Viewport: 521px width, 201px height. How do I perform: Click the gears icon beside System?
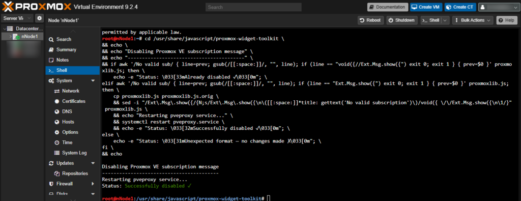(x=51, y=80)
